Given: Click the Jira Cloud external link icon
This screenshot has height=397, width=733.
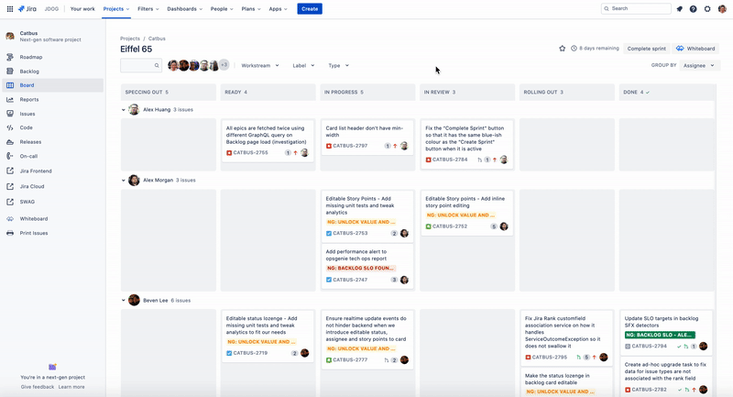Looking at the screenshot, I should point(10,186).
